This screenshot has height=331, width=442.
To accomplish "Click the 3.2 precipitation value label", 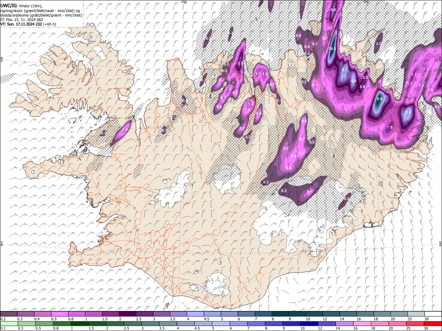I will pyautogui.click(x=365, y=77).
